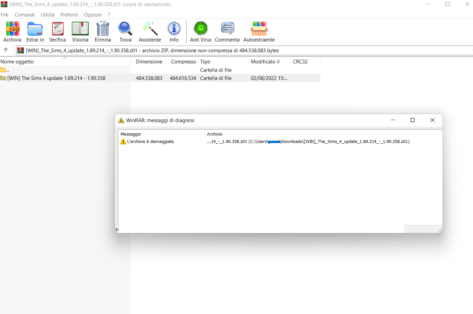Maximize the diagnostic messages dialog

pos(413,120)
